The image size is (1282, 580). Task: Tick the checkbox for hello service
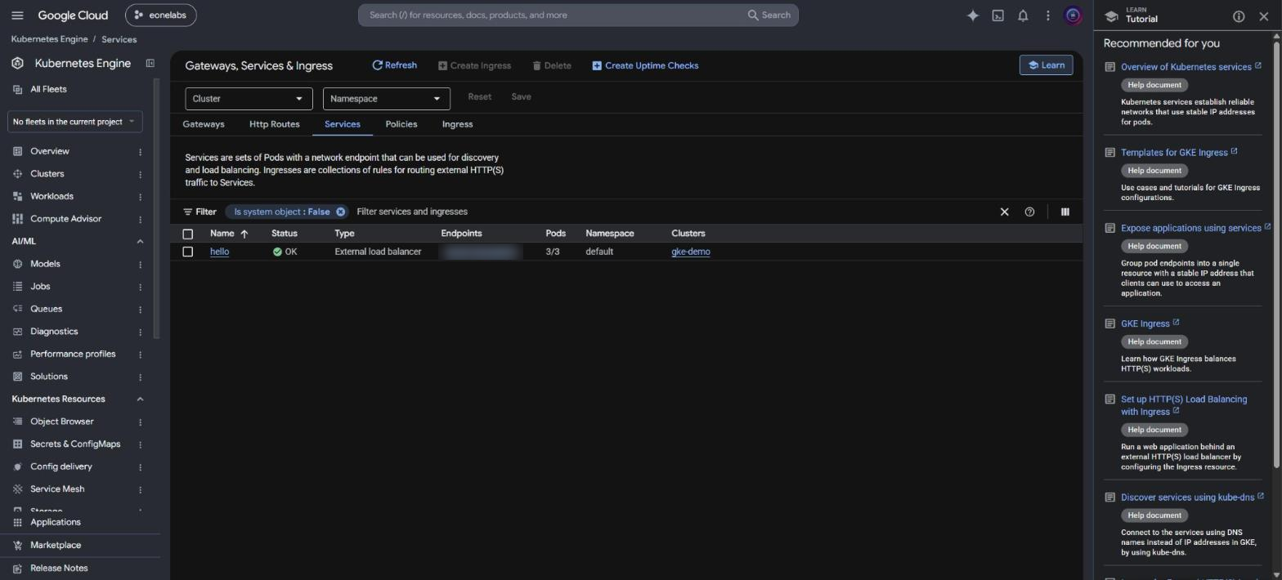(x=188, y=252)
